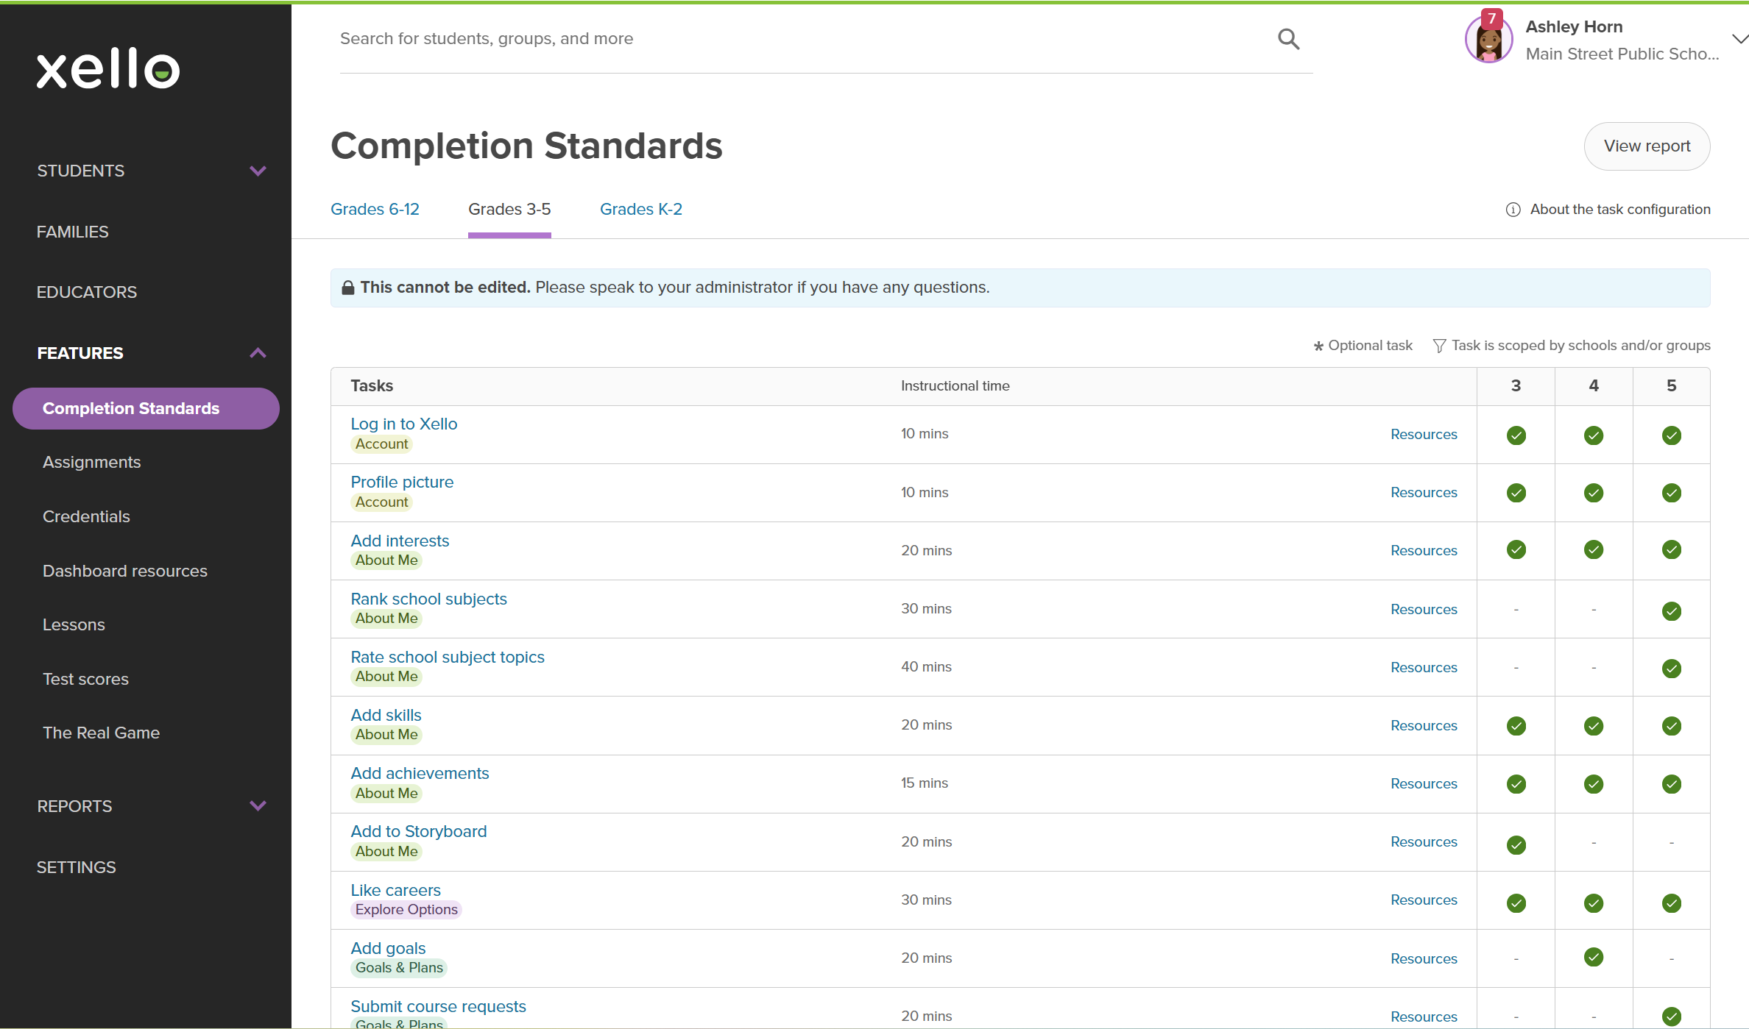1749x1029 pixels.
Task: Open the Xello home logo
Action: click(x=107, y=68)
